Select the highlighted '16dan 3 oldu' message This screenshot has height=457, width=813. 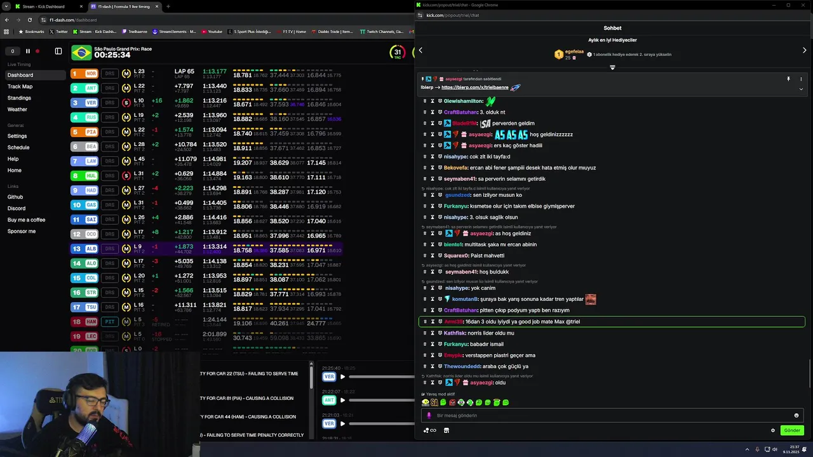612,322
